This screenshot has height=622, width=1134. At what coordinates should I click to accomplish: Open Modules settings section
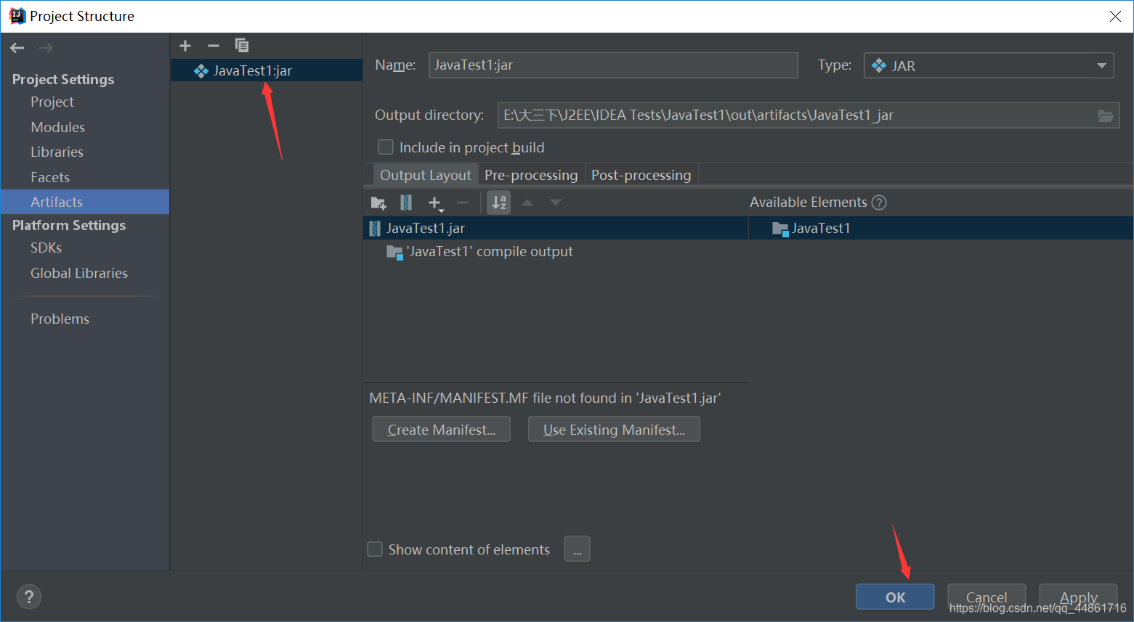pyautogui.click(x=58, y=127)
